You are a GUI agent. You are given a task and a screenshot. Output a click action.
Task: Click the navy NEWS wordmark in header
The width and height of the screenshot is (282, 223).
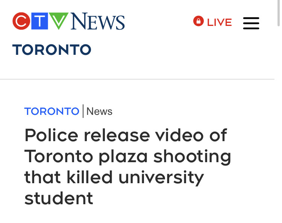point(98,21)
